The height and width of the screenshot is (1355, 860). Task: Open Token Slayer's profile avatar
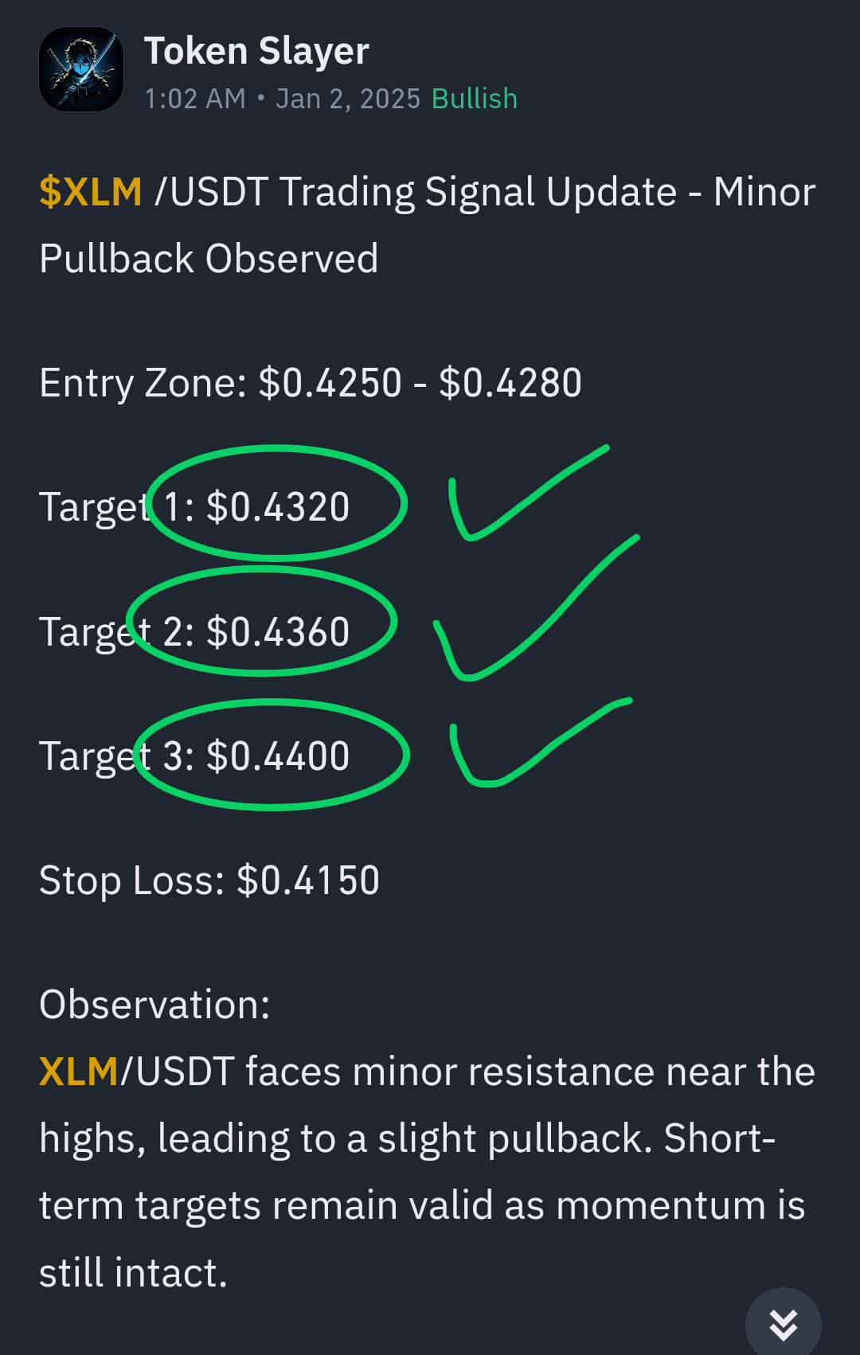(x=81, y=69)
